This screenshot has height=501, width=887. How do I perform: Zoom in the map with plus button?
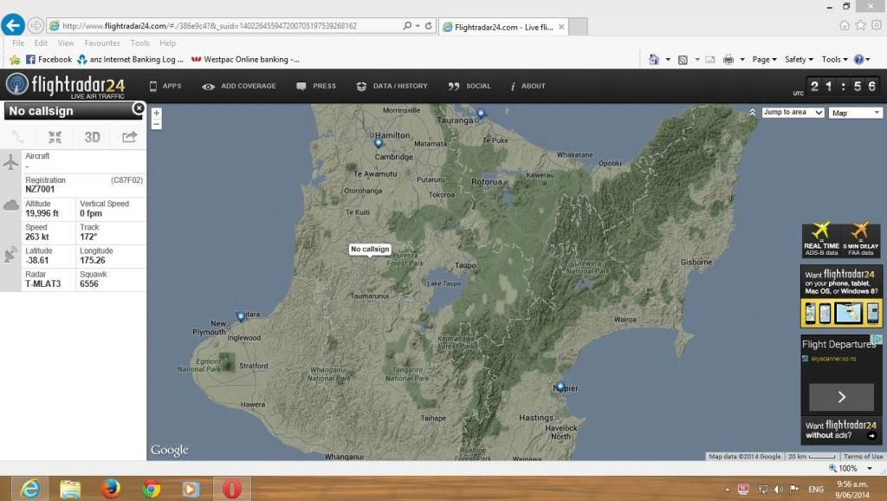tap(156, 114)
